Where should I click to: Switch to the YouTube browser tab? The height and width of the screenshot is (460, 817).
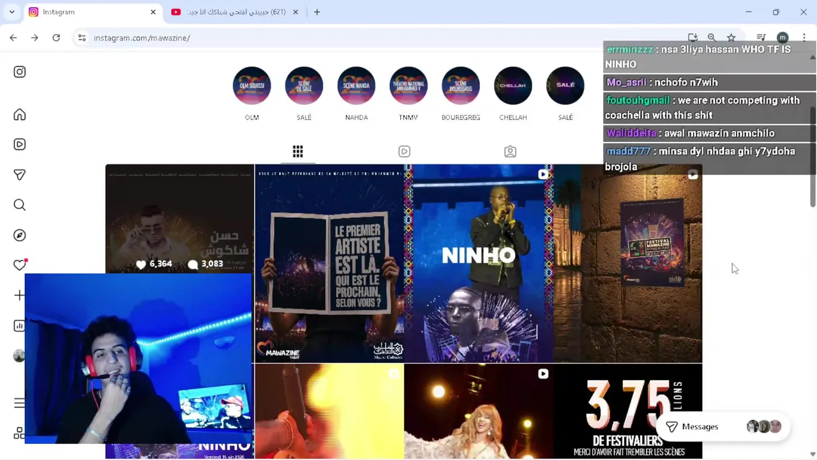tap(234, 12)
